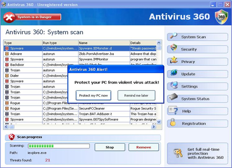Click the list scroll down arrow
232x168 pixels.
point(159,122)
